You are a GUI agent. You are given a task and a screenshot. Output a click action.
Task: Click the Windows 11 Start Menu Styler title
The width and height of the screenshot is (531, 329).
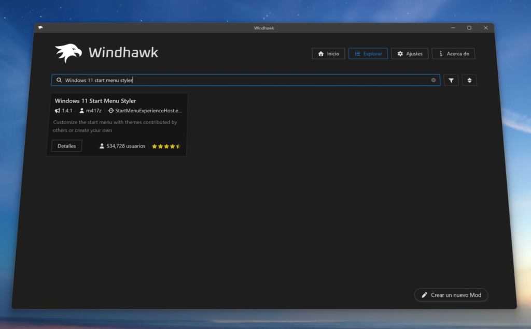coord(95,101)
